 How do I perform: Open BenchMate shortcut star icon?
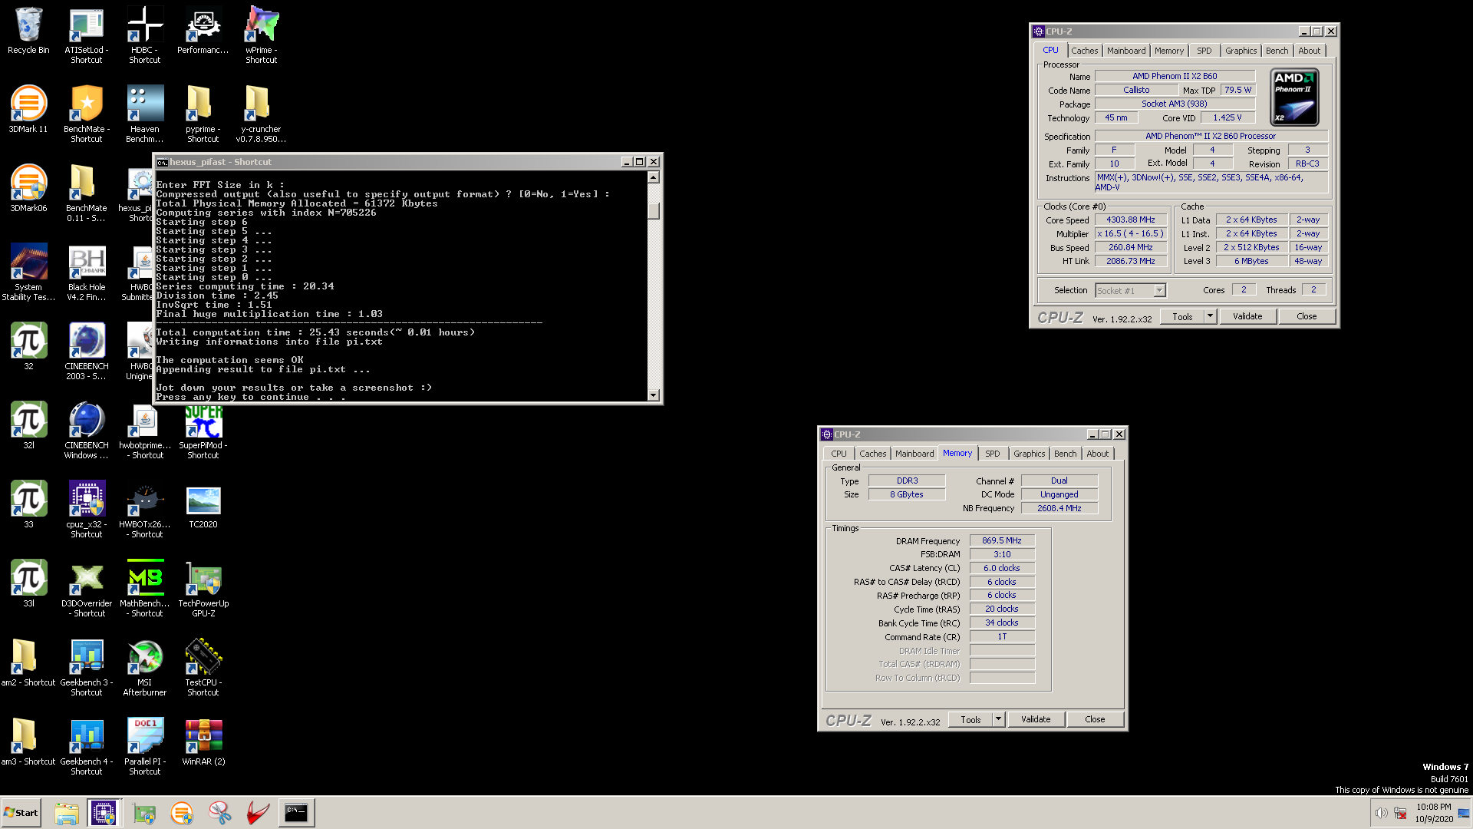(87, 114)
